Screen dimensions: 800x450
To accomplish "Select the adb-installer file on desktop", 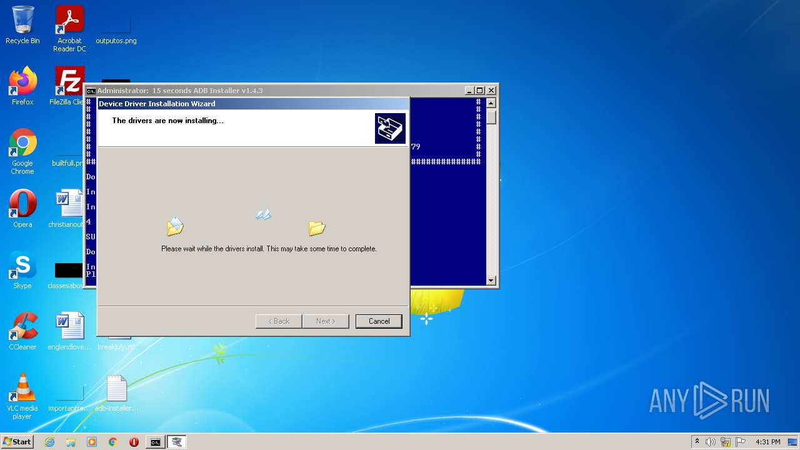I will (117, 392).
